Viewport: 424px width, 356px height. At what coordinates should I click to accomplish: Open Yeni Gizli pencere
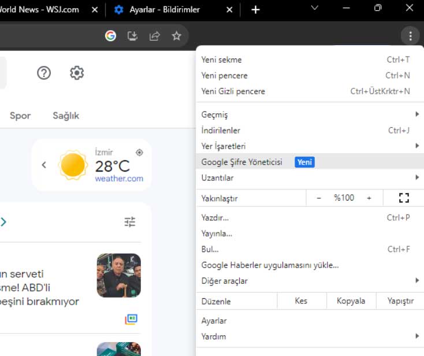(310, 91)
